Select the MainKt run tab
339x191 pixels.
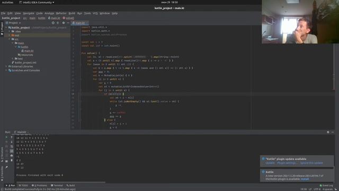[x=21, y=132]
